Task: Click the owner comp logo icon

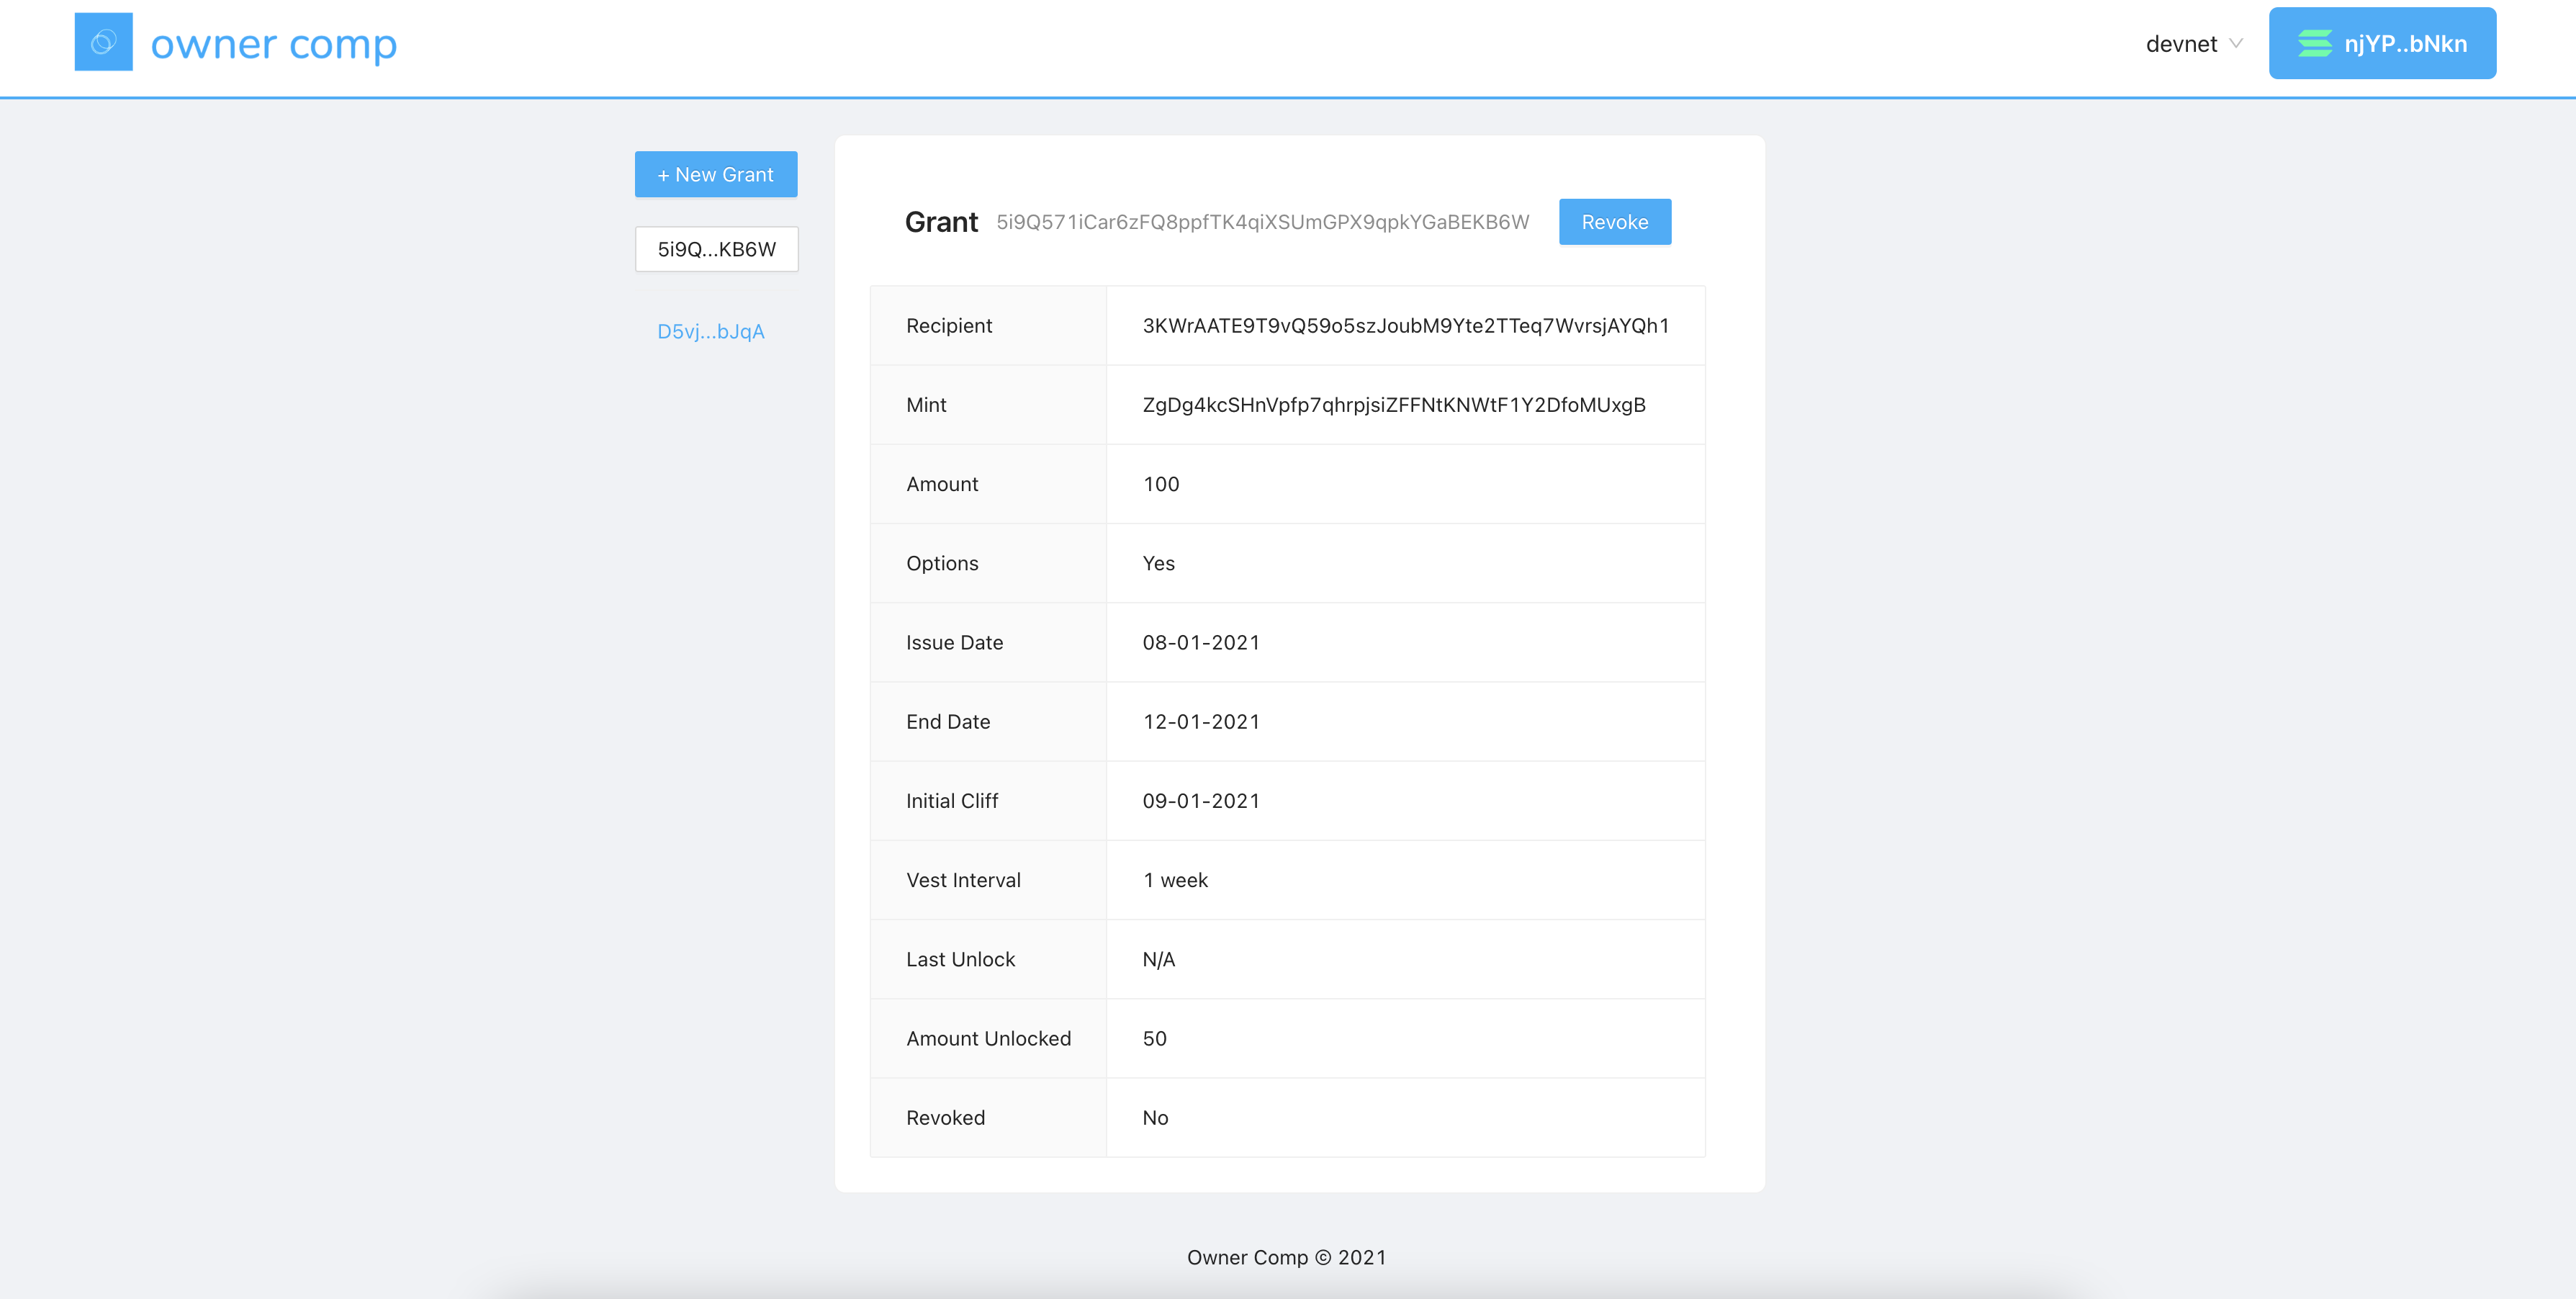Action: pos(103,42)
